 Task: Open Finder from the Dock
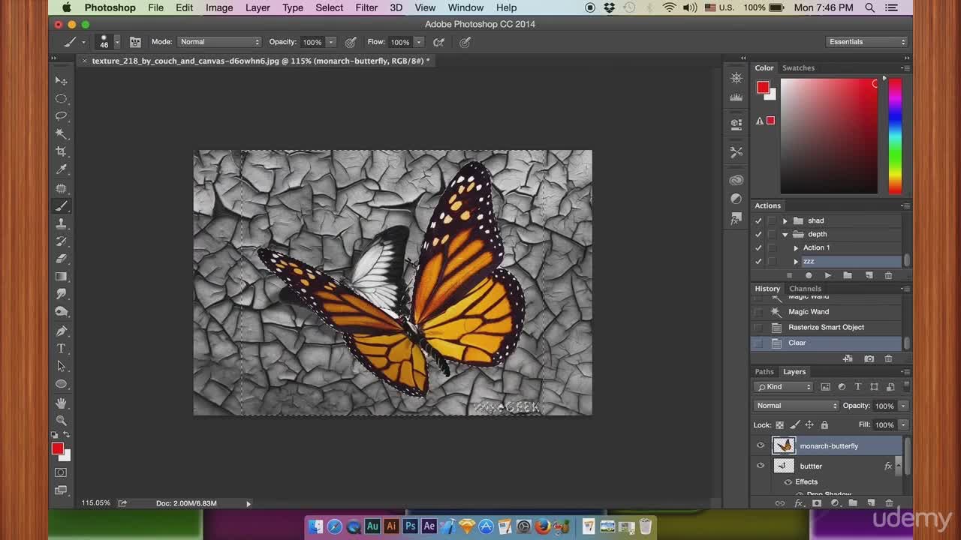[315, 526]
